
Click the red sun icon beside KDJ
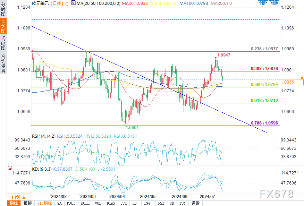tap(10, 168)
